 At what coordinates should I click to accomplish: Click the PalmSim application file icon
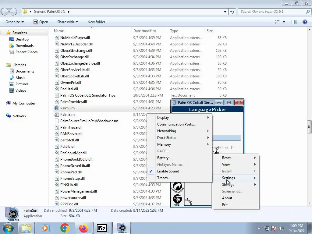pyautogui.click(x=57, y=108)
